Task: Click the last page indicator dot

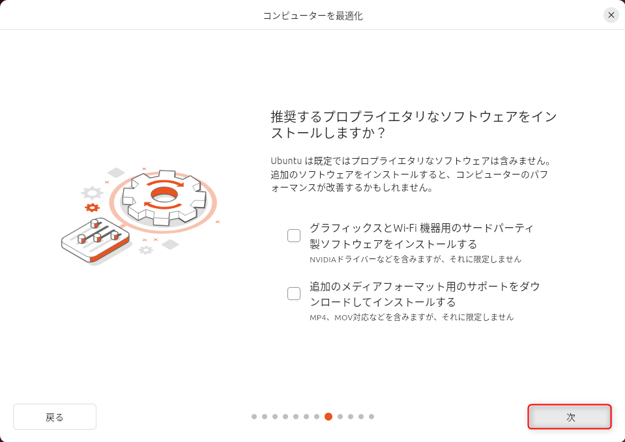Action: coord(371,417)
